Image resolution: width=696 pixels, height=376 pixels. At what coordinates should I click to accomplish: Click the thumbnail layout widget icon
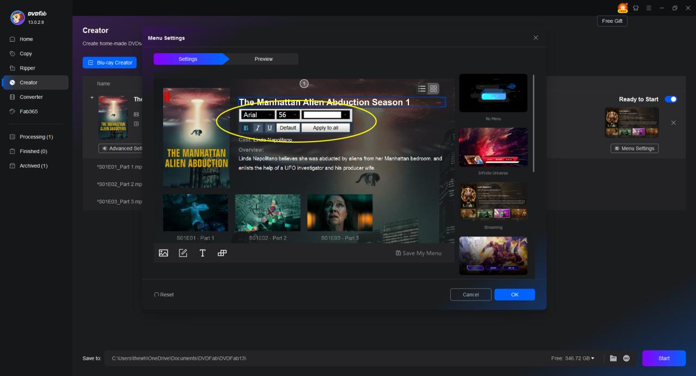[x=222, y=253]
